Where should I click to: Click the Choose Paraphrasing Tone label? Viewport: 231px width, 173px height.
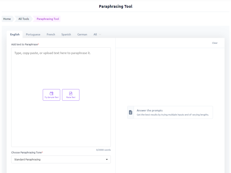click(27, 152)
